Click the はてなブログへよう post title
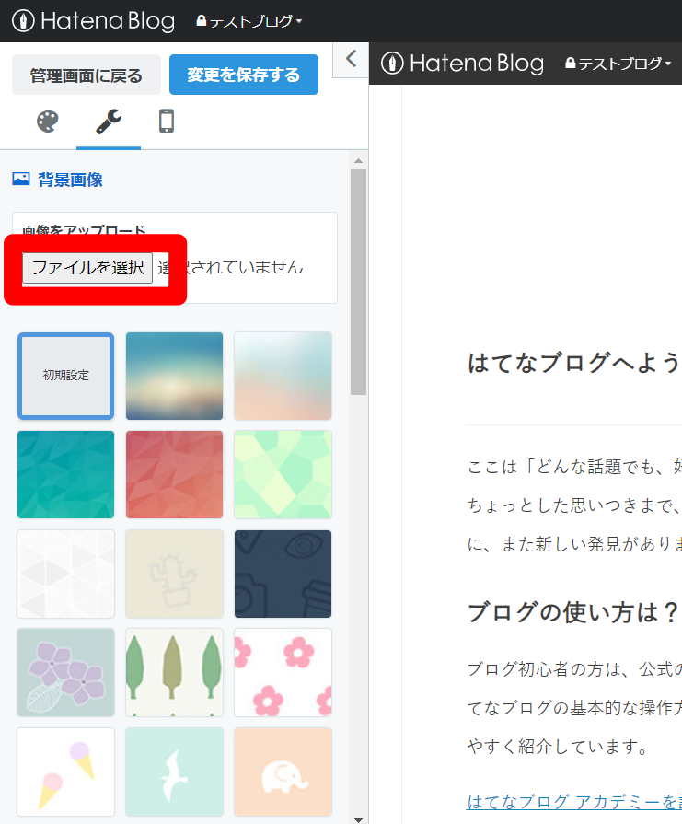Screen dimensions: 682x824 pyautogui.click(x=574, y=363)
